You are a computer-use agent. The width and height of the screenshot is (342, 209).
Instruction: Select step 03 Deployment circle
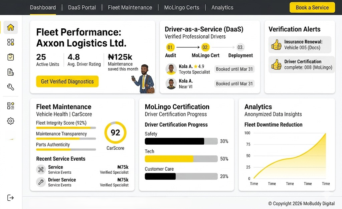240,47
